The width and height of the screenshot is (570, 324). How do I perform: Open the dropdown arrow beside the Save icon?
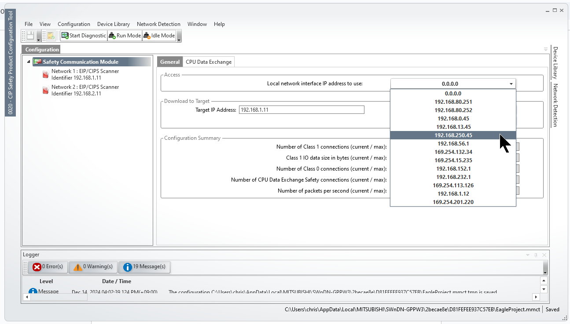pyautogui.click(x=39, y=36)
